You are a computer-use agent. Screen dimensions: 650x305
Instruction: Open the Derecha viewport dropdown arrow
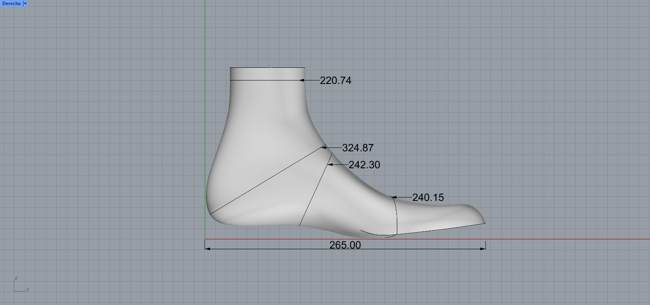pyautogui.click(x=25, y=3)
